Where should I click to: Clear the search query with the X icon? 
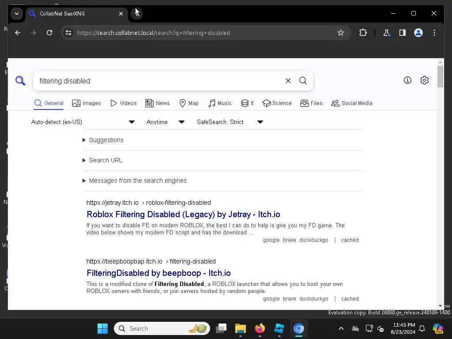click(288, 81)
